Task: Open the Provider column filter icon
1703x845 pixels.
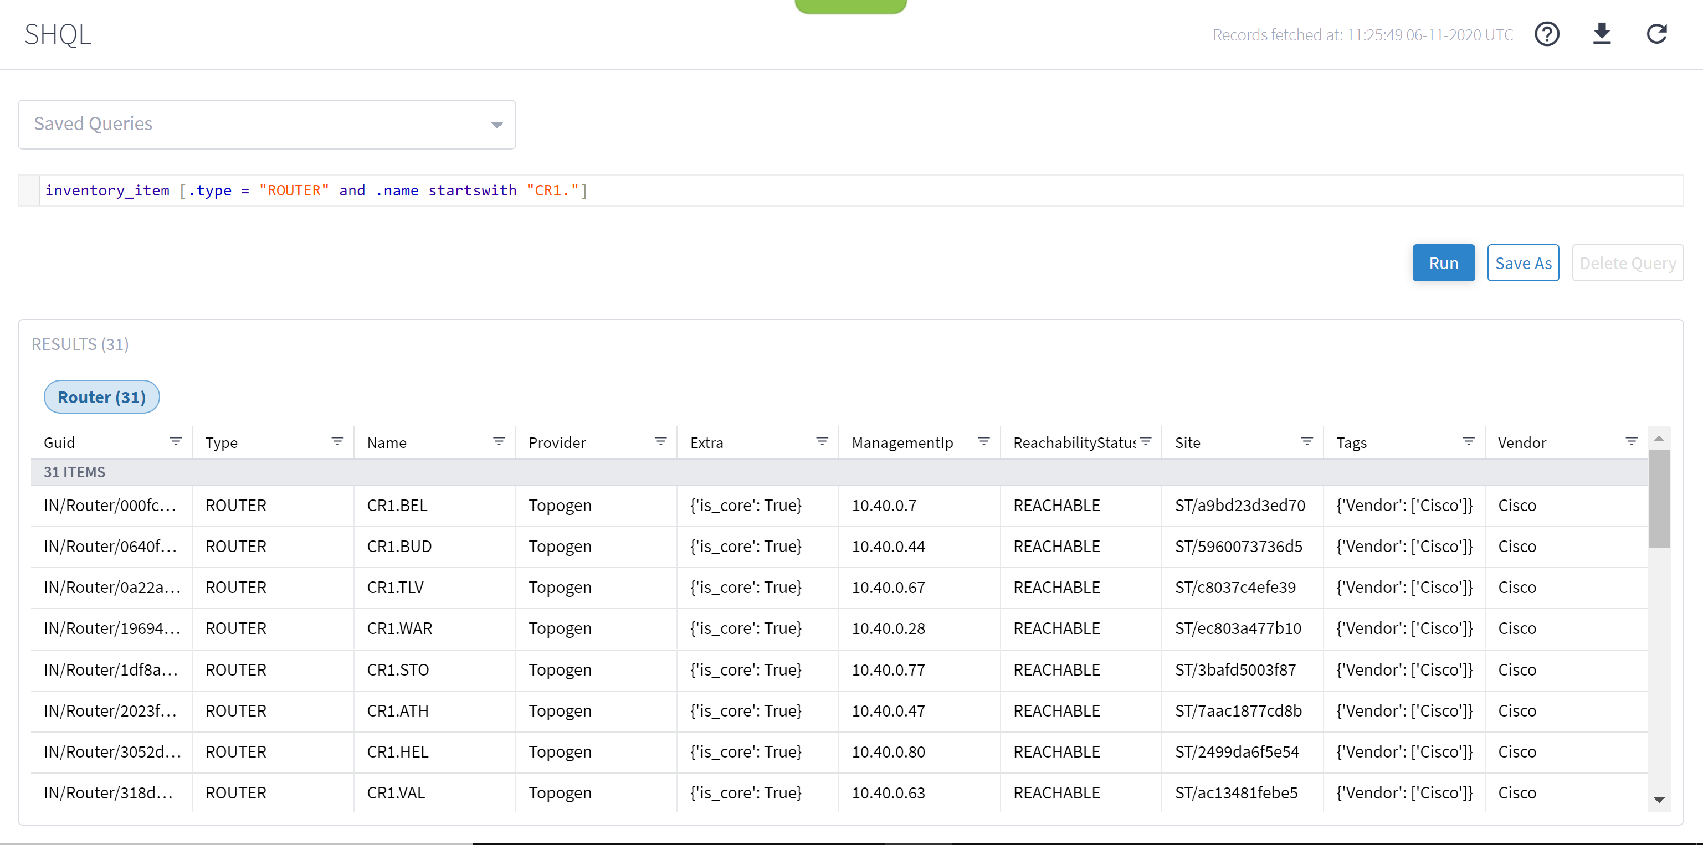Action: [x=660, y=441]
